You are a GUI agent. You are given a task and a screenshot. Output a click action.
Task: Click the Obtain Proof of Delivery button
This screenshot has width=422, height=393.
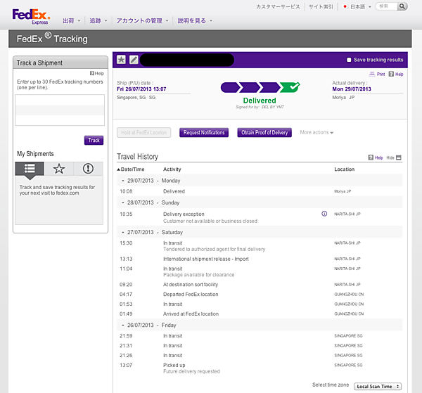264,132
